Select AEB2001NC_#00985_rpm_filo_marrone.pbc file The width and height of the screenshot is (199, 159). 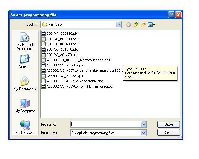tap(79, 86)
